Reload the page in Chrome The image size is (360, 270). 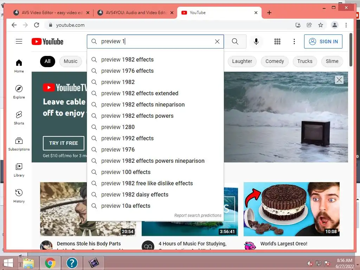coord(37,25)
